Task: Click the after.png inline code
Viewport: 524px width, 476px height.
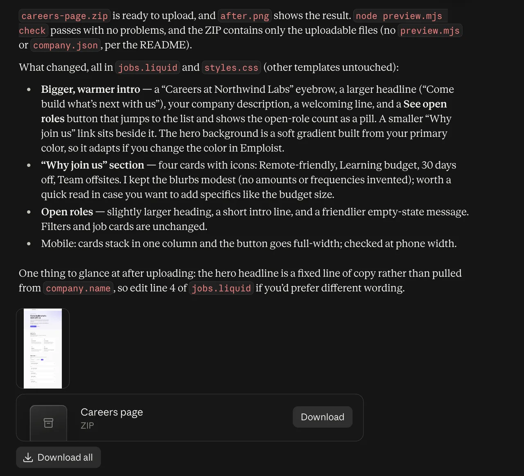Action: 245,16
